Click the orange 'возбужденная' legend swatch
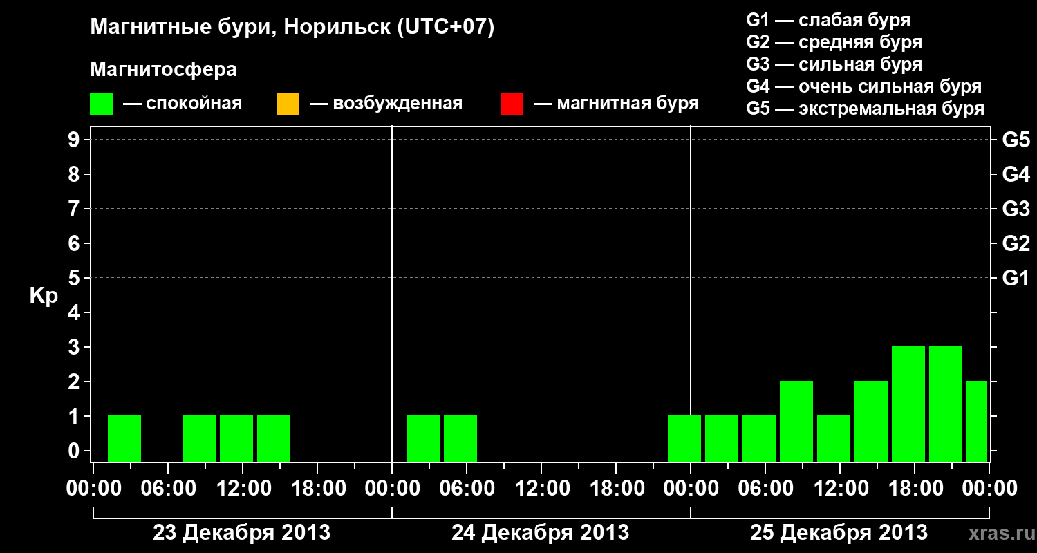The height and width of the screenshot is (553, 1037). (x=288, y=104)
